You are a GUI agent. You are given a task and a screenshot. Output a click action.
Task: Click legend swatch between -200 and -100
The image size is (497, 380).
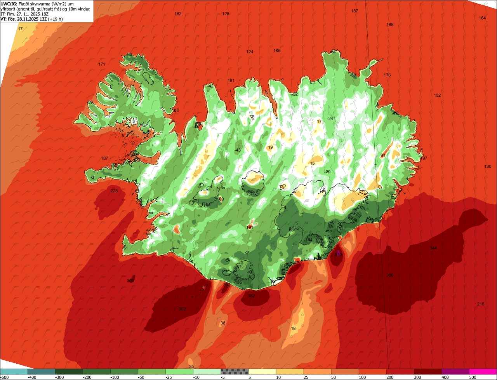pos(97,371)
